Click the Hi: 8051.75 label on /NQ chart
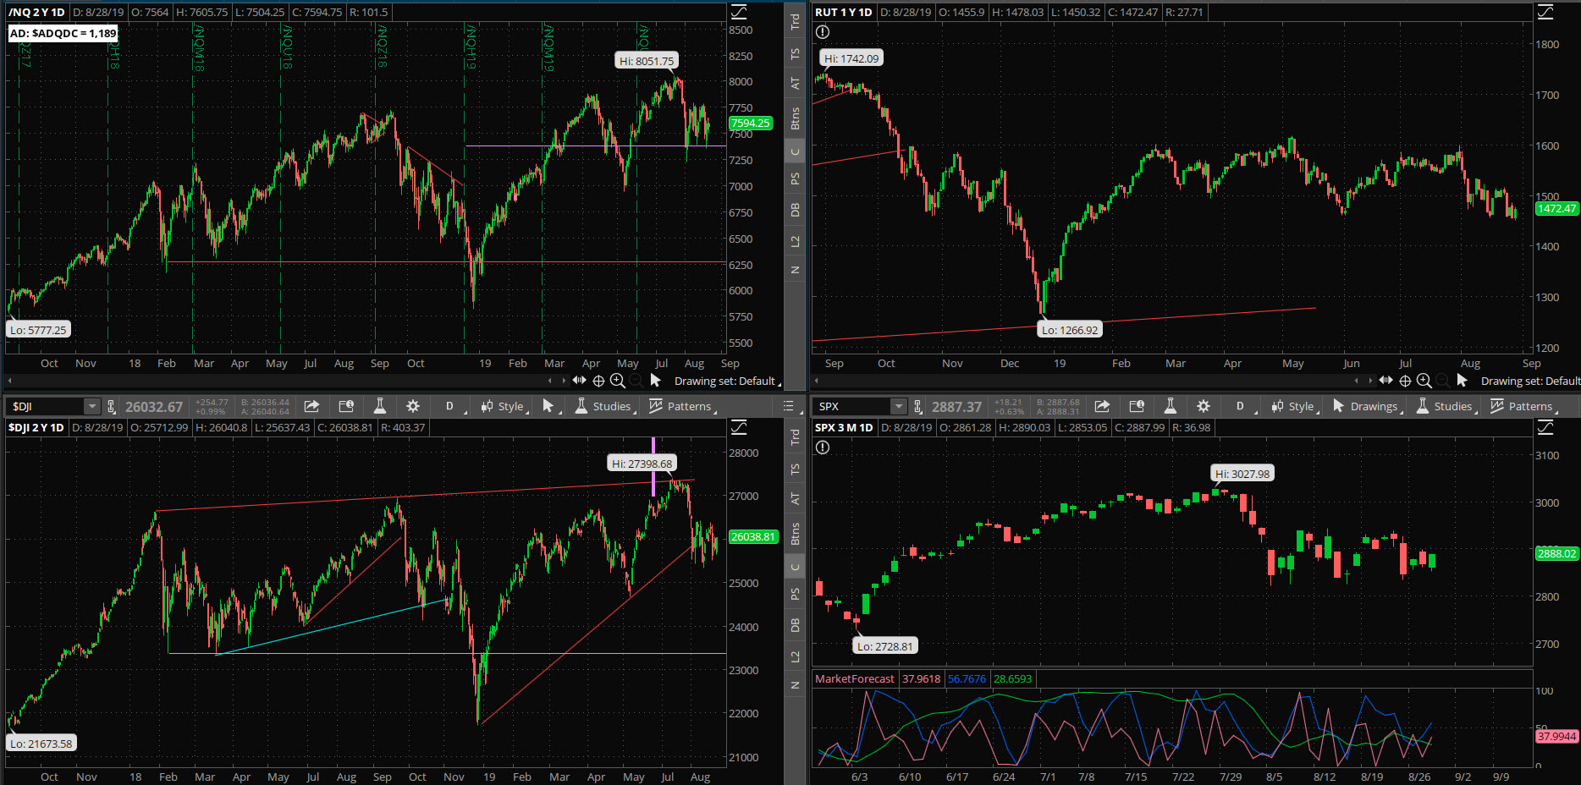 (647, 61)
